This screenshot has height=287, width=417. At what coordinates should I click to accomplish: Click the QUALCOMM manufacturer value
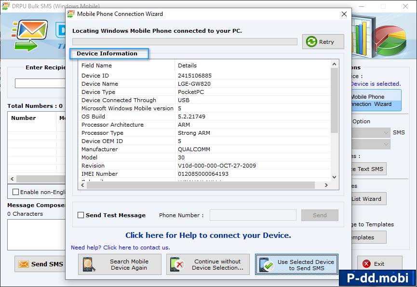[194, 149]
